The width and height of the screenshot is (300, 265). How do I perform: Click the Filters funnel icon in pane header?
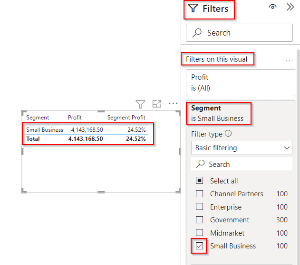coord(193,9)
